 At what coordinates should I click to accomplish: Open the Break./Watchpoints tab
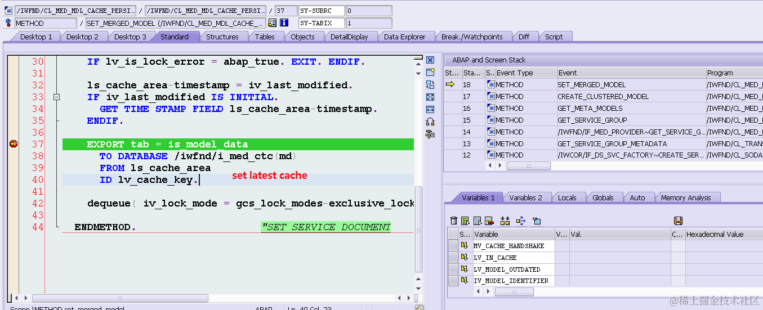point(472,37)
